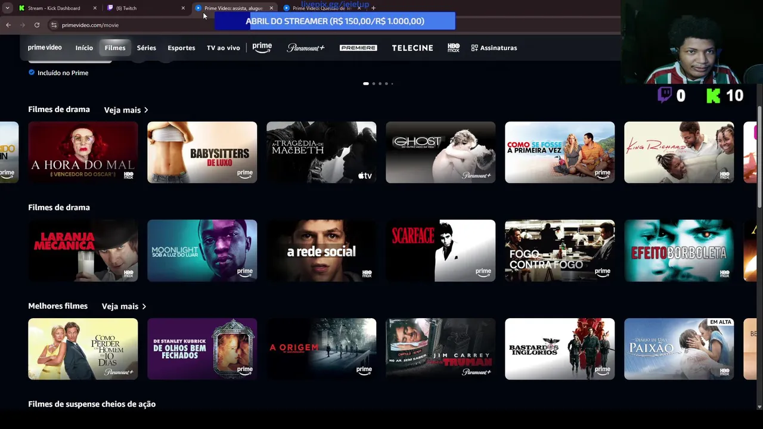
Task: Open the Scarface movie card
Action: pyautogui.click(x=441, y=250)
